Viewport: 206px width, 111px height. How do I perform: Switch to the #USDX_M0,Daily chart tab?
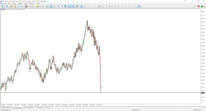(x=29, y=108)
